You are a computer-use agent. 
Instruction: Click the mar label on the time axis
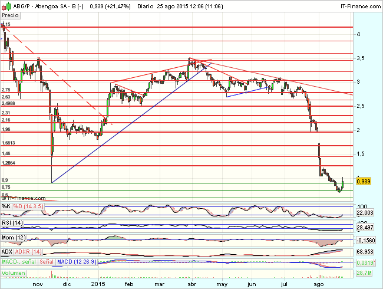pyautogui.click(x=159, y=284)
